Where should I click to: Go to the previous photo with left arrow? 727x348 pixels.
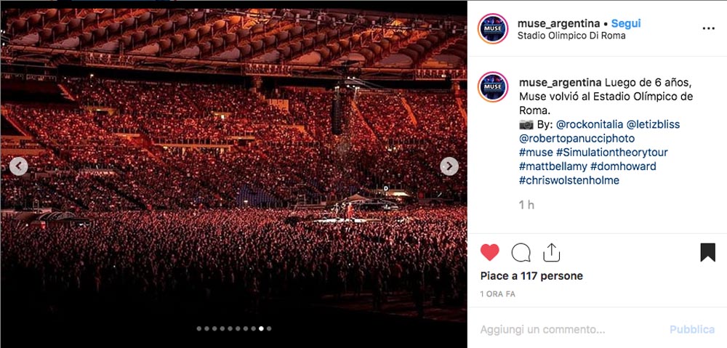(19, 166)
